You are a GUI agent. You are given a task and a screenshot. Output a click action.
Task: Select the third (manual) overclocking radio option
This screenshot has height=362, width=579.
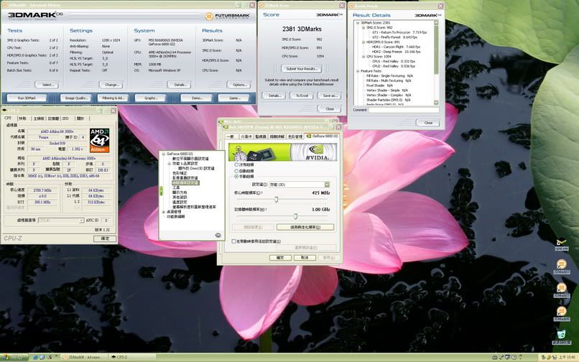[x=236, y=177]
